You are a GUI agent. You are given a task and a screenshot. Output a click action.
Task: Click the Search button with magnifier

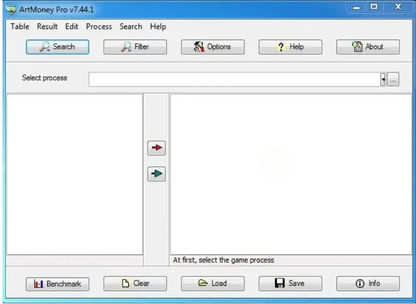58,47
